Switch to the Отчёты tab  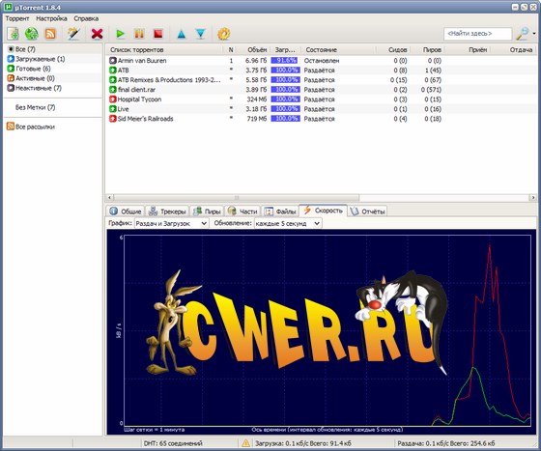coord(367,211)
